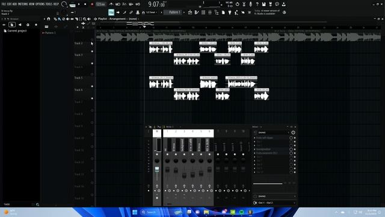Click the render export icon

click(270, 4)
